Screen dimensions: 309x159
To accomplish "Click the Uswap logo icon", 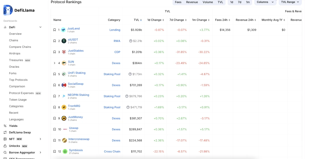I will (65, 129).
